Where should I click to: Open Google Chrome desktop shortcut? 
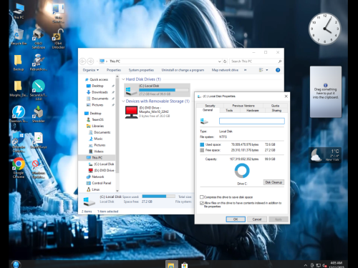(x=19, y=167)
